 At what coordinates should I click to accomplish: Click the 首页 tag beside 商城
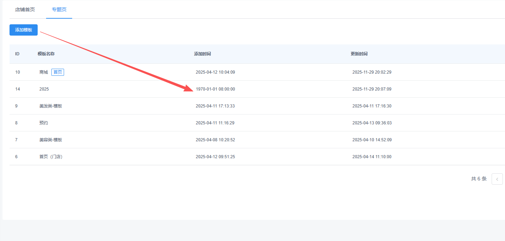[58, 72]
